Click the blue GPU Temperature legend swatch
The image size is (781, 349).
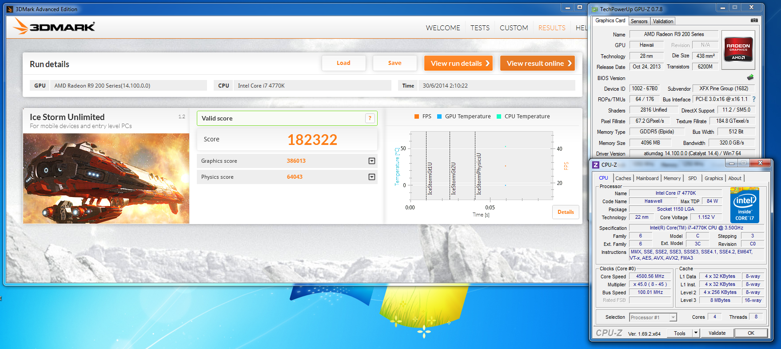[x=439, y=116]
